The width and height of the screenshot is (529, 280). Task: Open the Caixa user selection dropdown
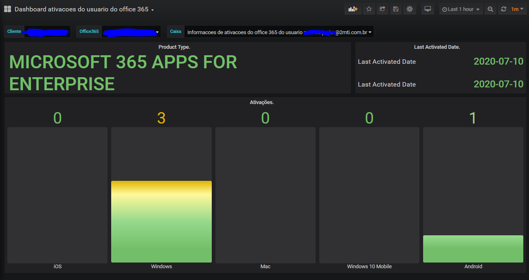pyautogui.click(x=279, y=32)
